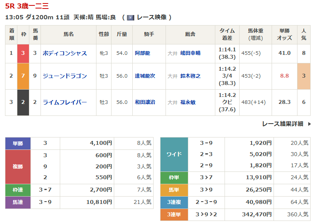
Task: Open horse ライムフレイバー profile link
Action: pyautogui.click(x=65, y=102)
